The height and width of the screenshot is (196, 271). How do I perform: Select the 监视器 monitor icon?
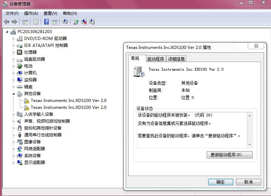click(20, 80)
